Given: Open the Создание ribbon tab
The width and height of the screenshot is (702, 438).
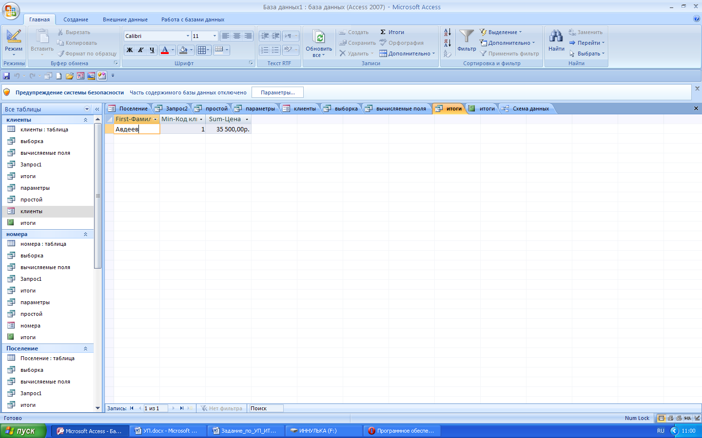Looking at the screenshot, I should pyautogui.click(x=76, y=19).
